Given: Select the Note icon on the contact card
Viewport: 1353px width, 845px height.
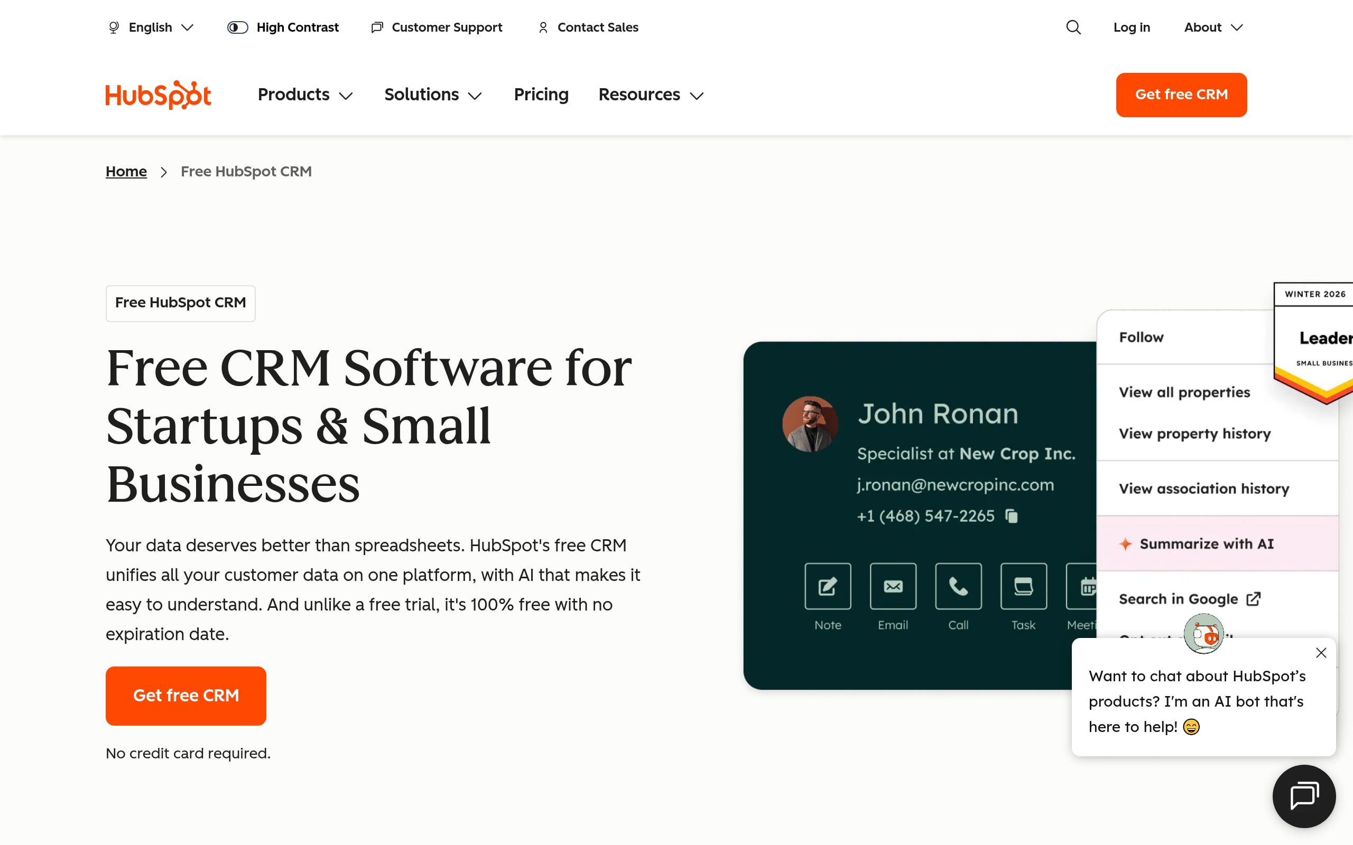Looking at the screenshot, I should pyautogui.click(x=827, y=586).
